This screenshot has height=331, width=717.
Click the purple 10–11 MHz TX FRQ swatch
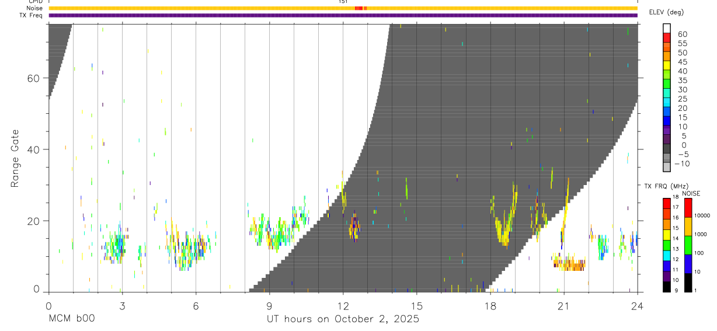(x=667, y=276)
